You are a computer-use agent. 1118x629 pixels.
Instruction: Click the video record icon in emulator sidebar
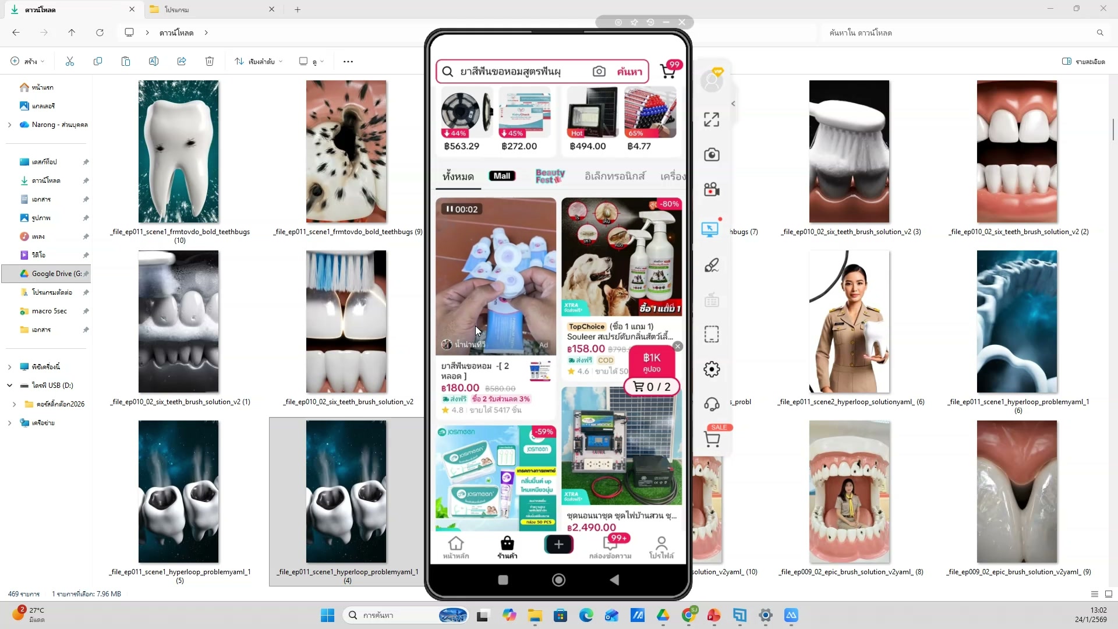click(712, 190)
